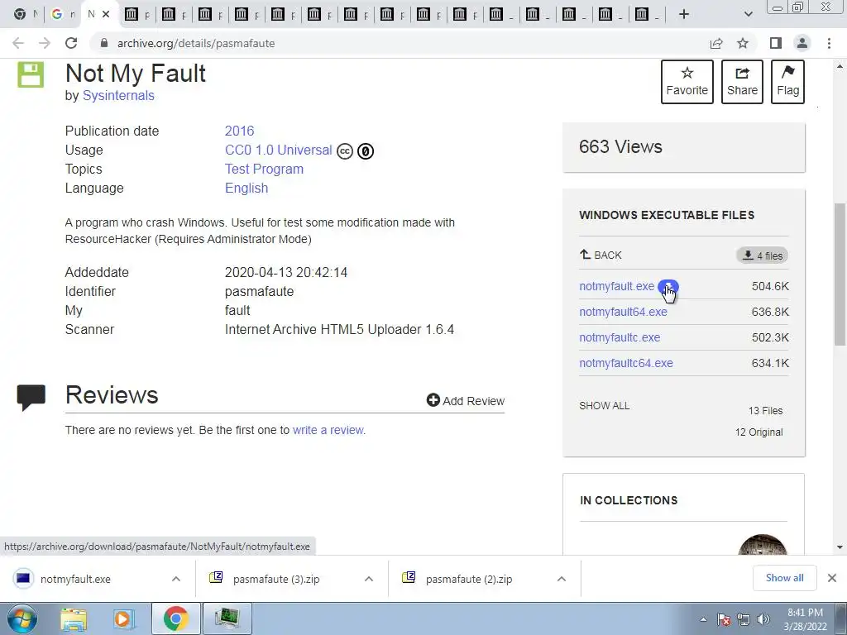Open the 2016 publication date link
The height and width of the screenshot is (635, 847).
(x=239, y=131)
